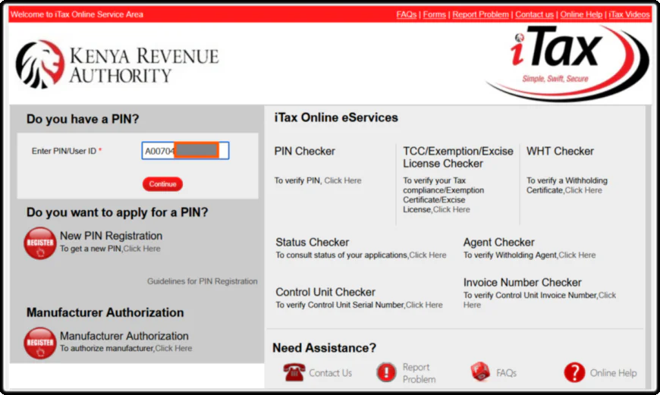Click Here to verify Control Unit Serial Number

424,305
